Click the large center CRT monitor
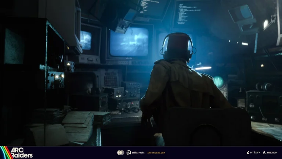 129,42
